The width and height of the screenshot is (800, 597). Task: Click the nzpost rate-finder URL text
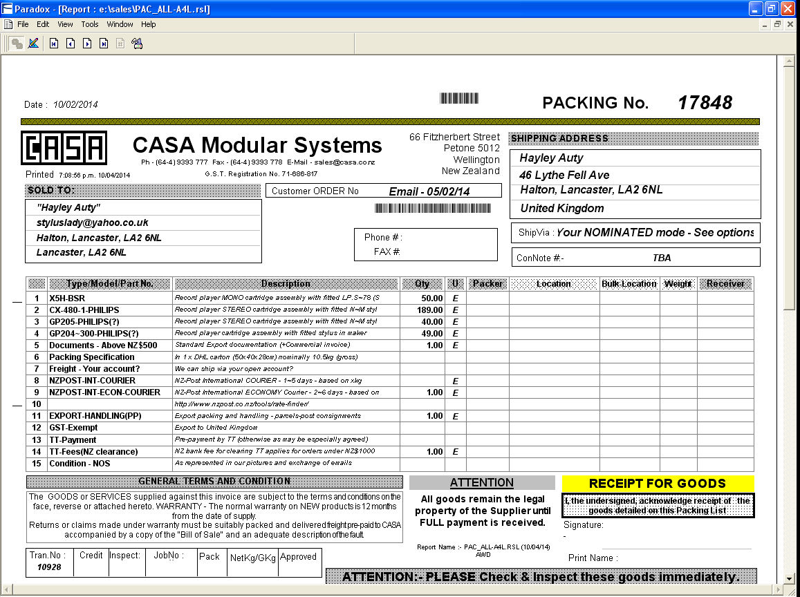click(x=241, y=404)
